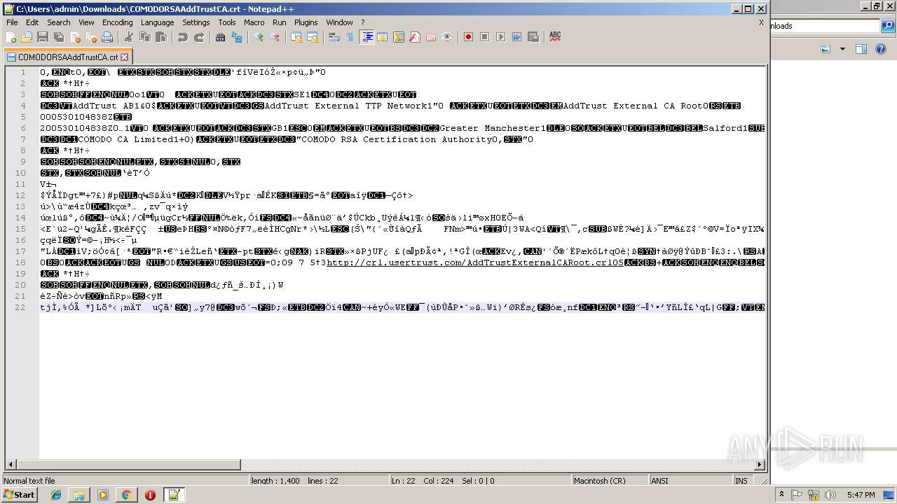Click the Save Recorded Macro icon
Viewport: 897px width, 504px height.
point(533,37)
